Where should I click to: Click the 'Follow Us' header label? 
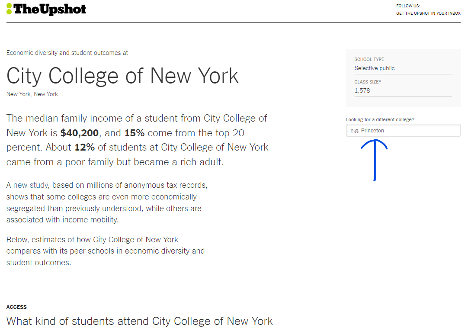[408, 6]
